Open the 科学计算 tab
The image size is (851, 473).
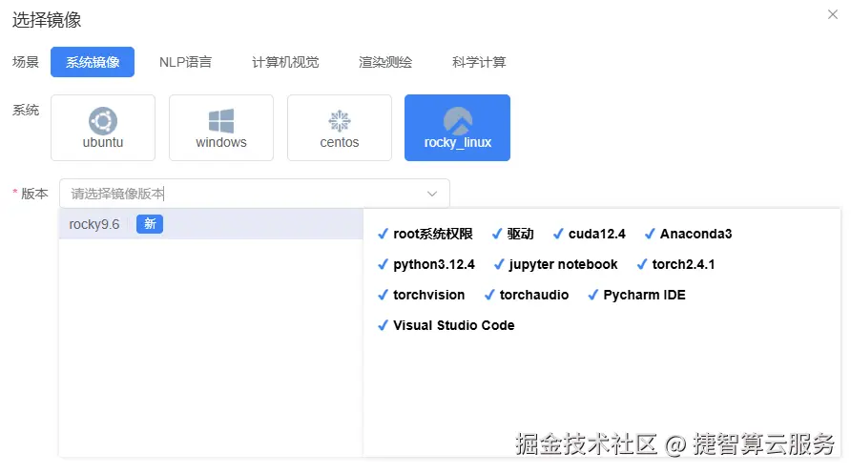[x=479, y=62]
